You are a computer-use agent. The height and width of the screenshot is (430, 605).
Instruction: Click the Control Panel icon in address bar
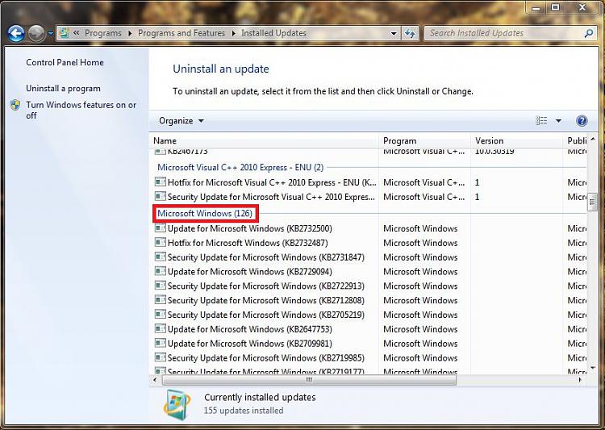coord(65,33)
